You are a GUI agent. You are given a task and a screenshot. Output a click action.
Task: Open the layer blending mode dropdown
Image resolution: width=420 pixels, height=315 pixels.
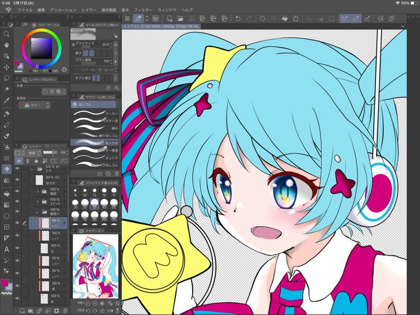(35, 153)
